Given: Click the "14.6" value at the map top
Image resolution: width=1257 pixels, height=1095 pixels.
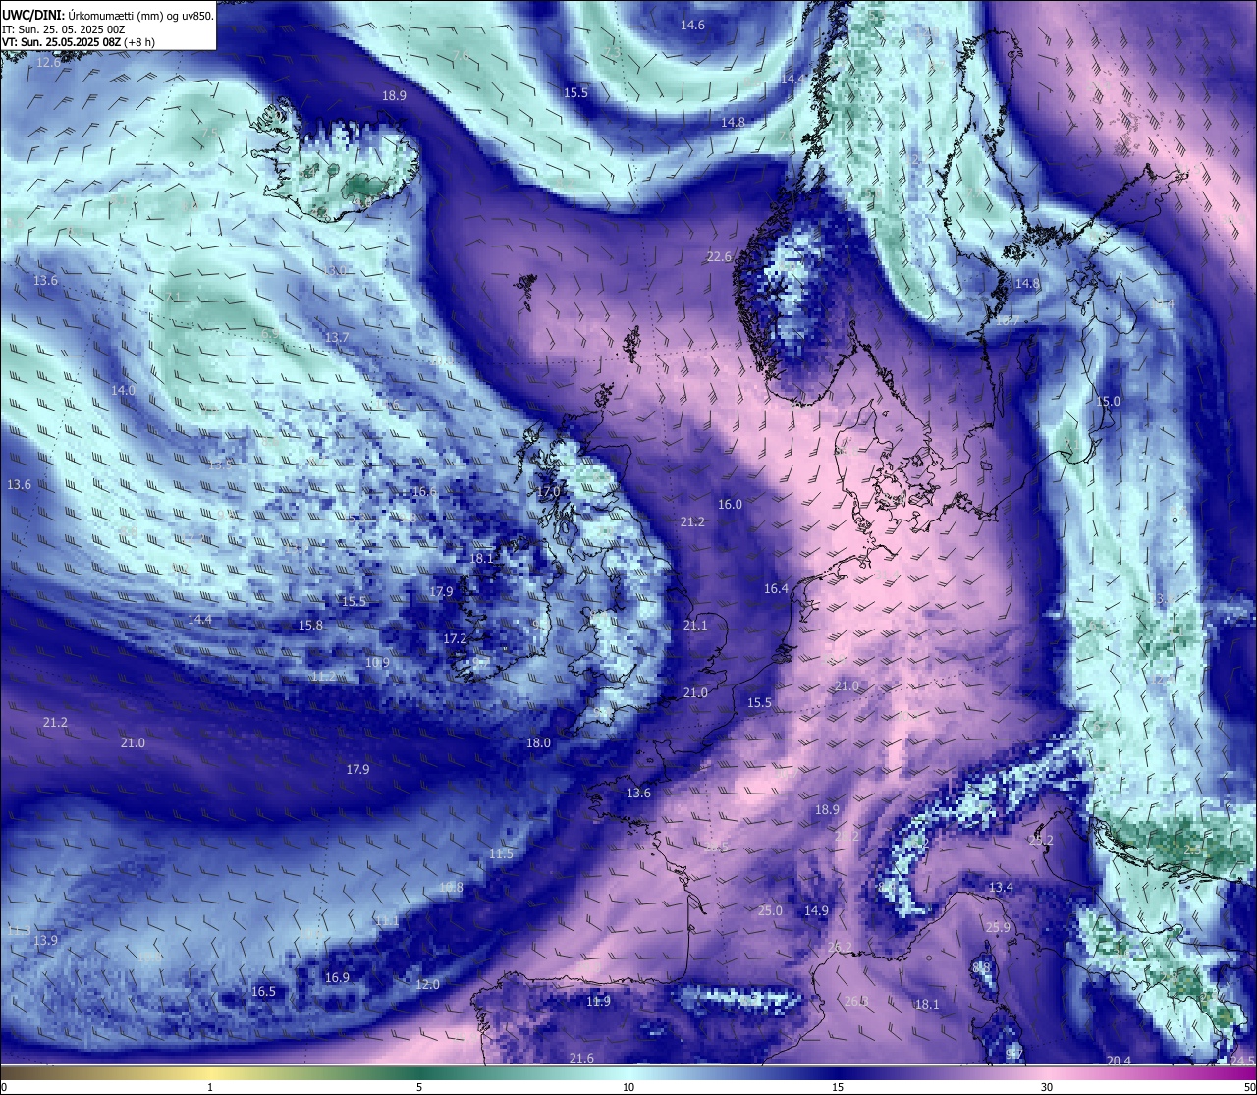Looking at the screenshot, I should click(x=693, y=25).
